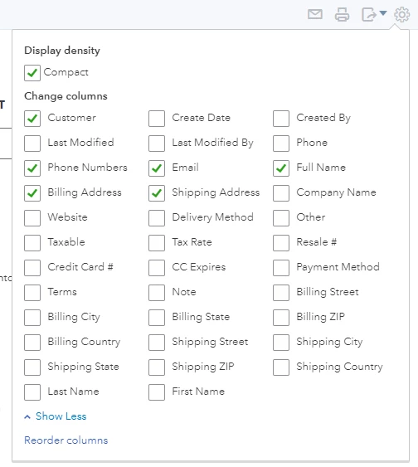
Task: Check the Payment Method checkbox
Action: (x=281, y=268)
